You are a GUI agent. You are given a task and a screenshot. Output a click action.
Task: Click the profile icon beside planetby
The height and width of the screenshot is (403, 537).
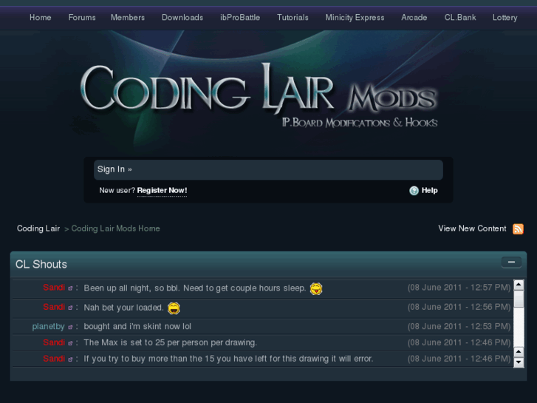click(71, 327)
